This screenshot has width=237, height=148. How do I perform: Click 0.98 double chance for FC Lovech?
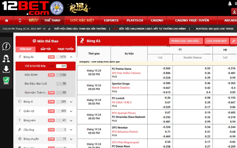click(207, 98)
